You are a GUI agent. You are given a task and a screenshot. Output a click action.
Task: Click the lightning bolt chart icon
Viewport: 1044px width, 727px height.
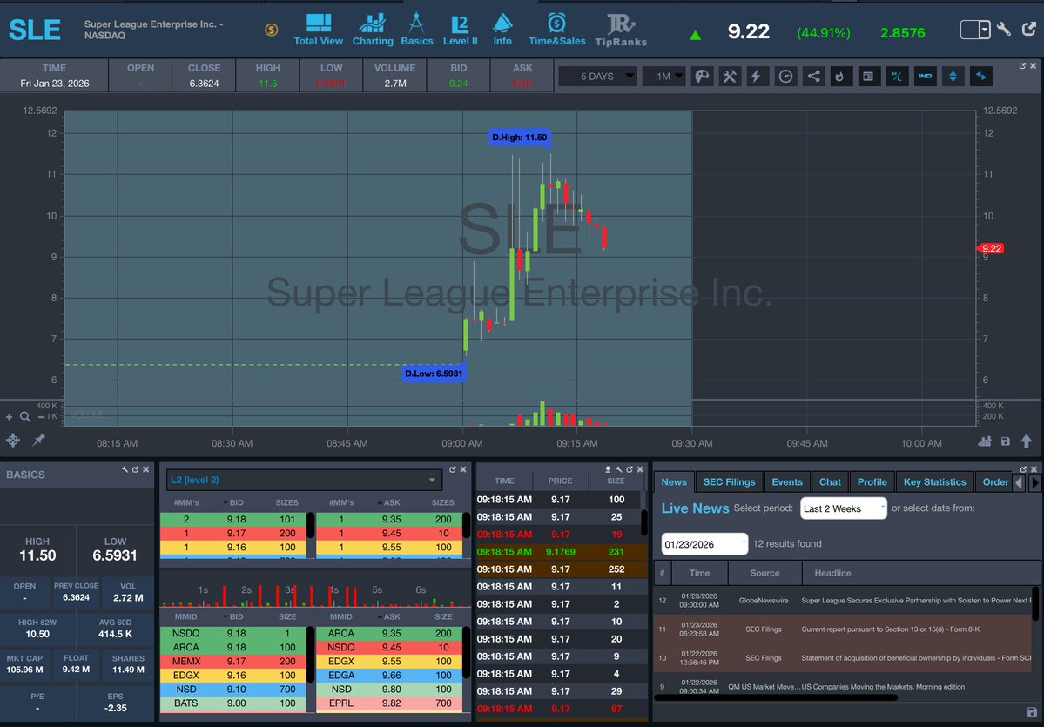tap(757, 77)
